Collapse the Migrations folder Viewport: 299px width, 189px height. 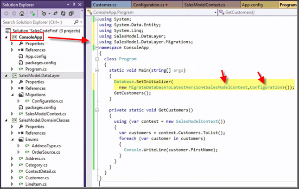(13, 94)
